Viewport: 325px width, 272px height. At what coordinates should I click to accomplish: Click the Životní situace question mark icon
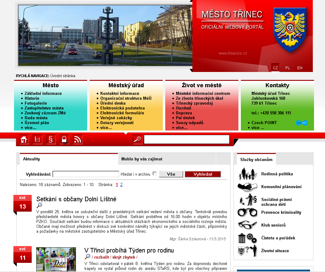coord(247,251)
